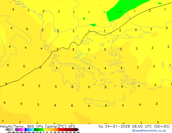Screen dimensions: 172x133
Task: Pick the cyan swatch above -18
Action: 33,129
